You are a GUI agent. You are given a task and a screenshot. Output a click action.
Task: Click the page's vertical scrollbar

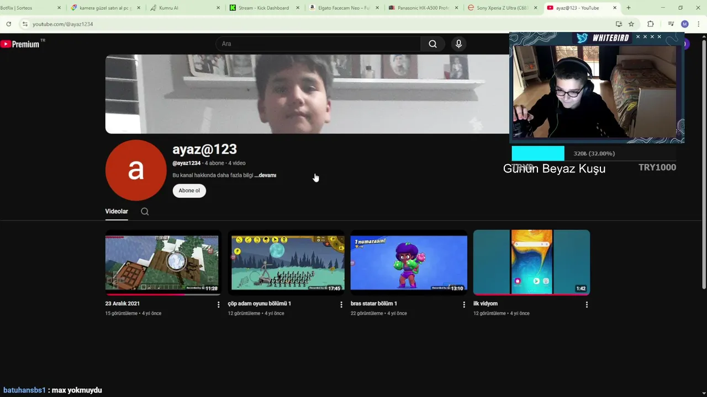[703, 163]
